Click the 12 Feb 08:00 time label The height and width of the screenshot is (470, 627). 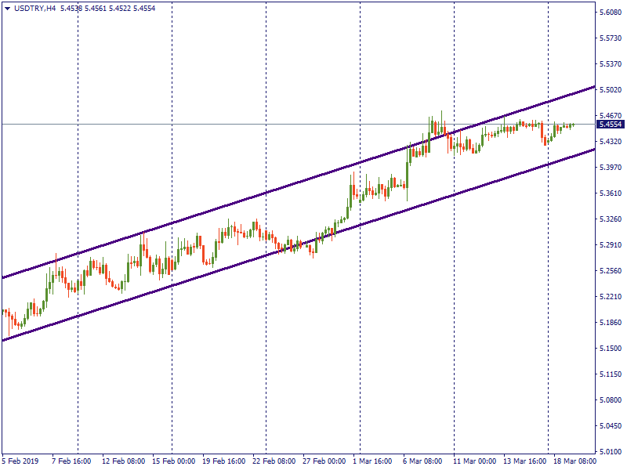click(x=122, y=461)
